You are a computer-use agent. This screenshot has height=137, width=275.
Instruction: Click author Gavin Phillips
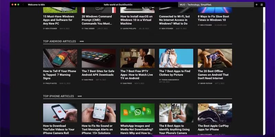tap(130, 29)
